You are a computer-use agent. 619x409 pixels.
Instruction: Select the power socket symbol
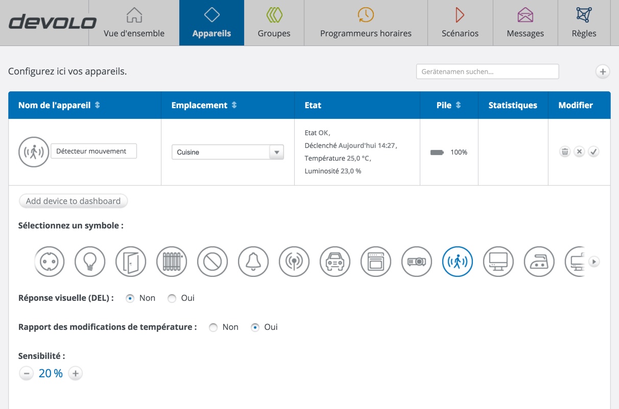coord(49,262)
